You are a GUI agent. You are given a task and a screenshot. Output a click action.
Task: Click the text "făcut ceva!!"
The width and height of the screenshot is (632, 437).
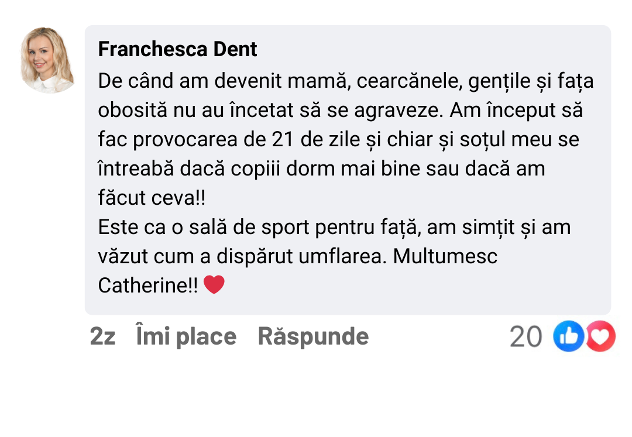(152, 198)
